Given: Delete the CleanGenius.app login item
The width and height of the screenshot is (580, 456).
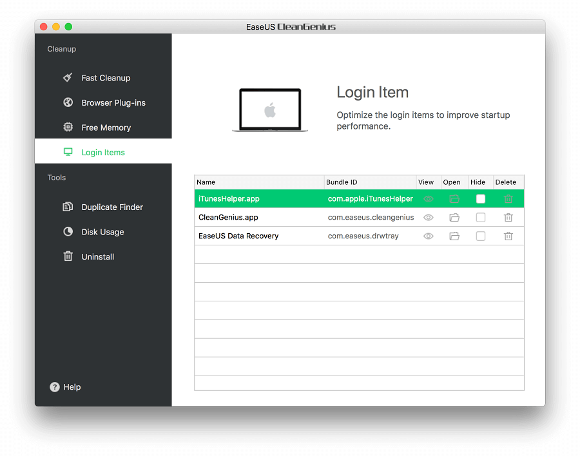Looking at the screenshot, I should [x=508, y=218].
